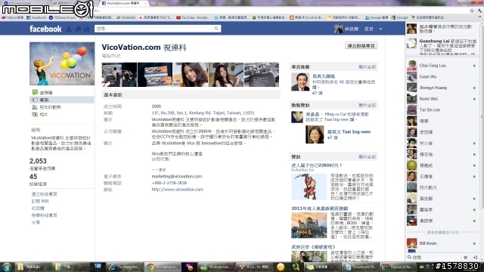Click the castle game ad thumbnail
This screenshot has height=272, width=484.
point(309,225)
